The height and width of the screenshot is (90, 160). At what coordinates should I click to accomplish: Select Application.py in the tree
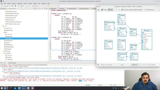(8, 30)
